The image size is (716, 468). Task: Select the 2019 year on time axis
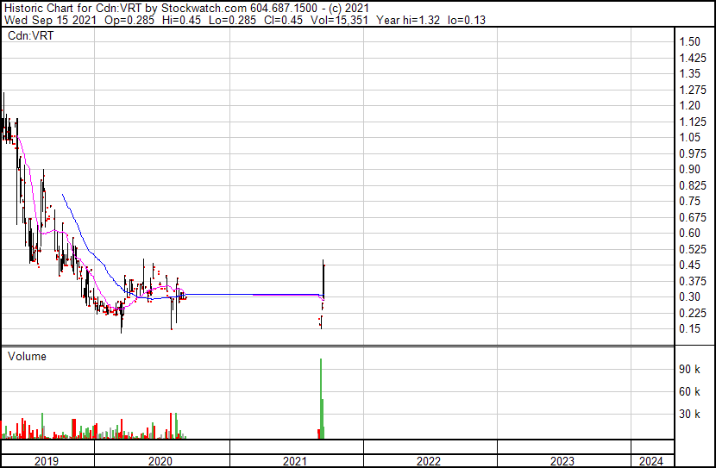click(47, 461)
